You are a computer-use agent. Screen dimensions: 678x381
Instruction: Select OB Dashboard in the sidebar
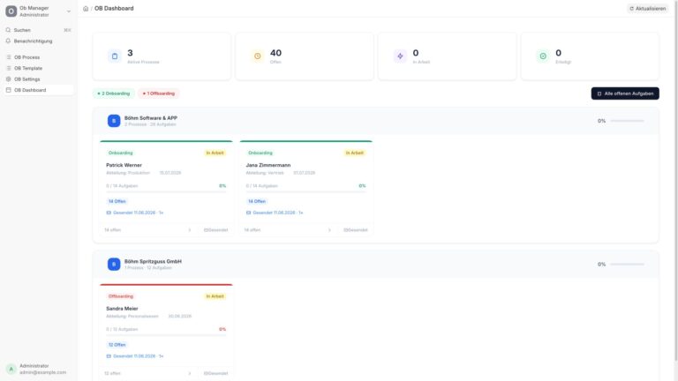(39, 90)
